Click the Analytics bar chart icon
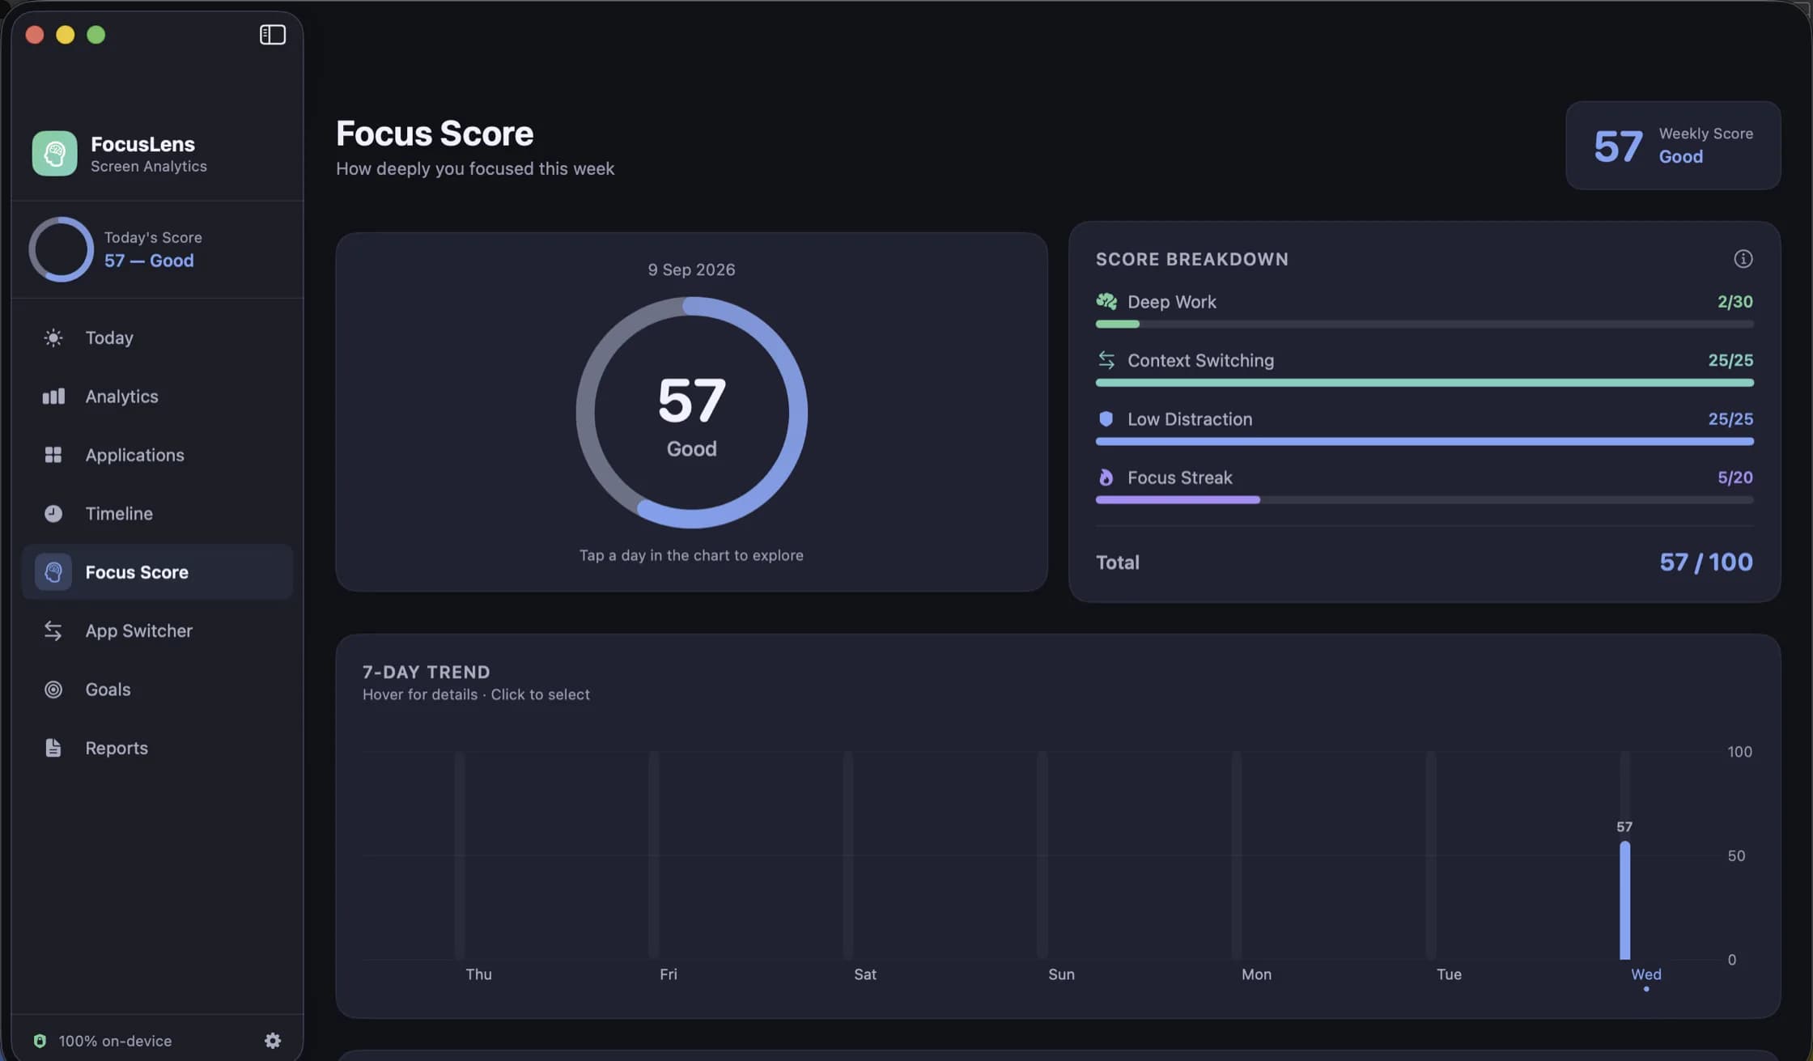The image size is (1813, 1061). tap(53, 397)
